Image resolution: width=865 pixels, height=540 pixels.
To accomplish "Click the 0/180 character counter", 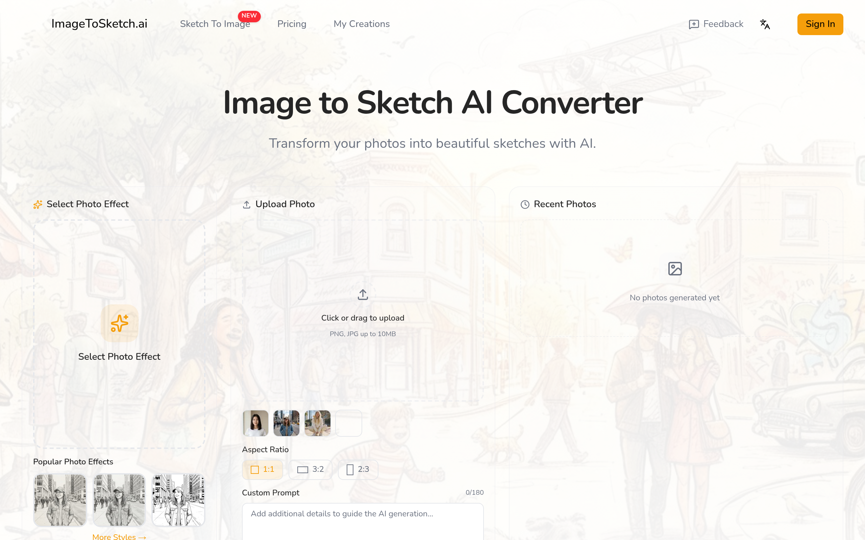I will (x=474, y=492).
